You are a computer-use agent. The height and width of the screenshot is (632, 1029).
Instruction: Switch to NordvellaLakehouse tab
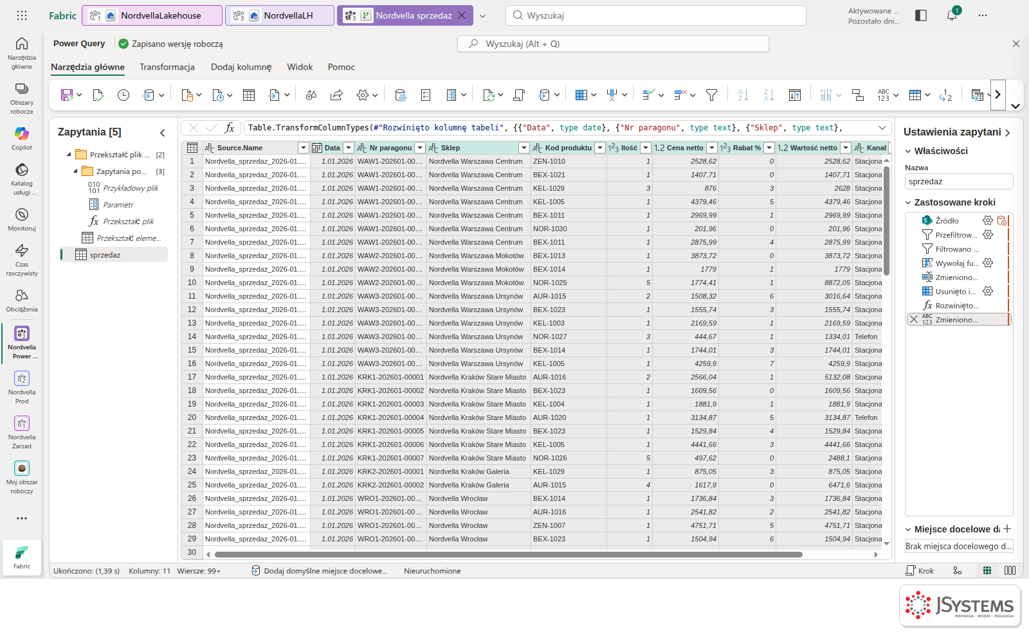[152, 15]
